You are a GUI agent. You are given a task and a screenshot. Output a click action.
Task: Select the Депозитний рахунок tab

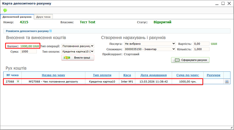[17, 17]
